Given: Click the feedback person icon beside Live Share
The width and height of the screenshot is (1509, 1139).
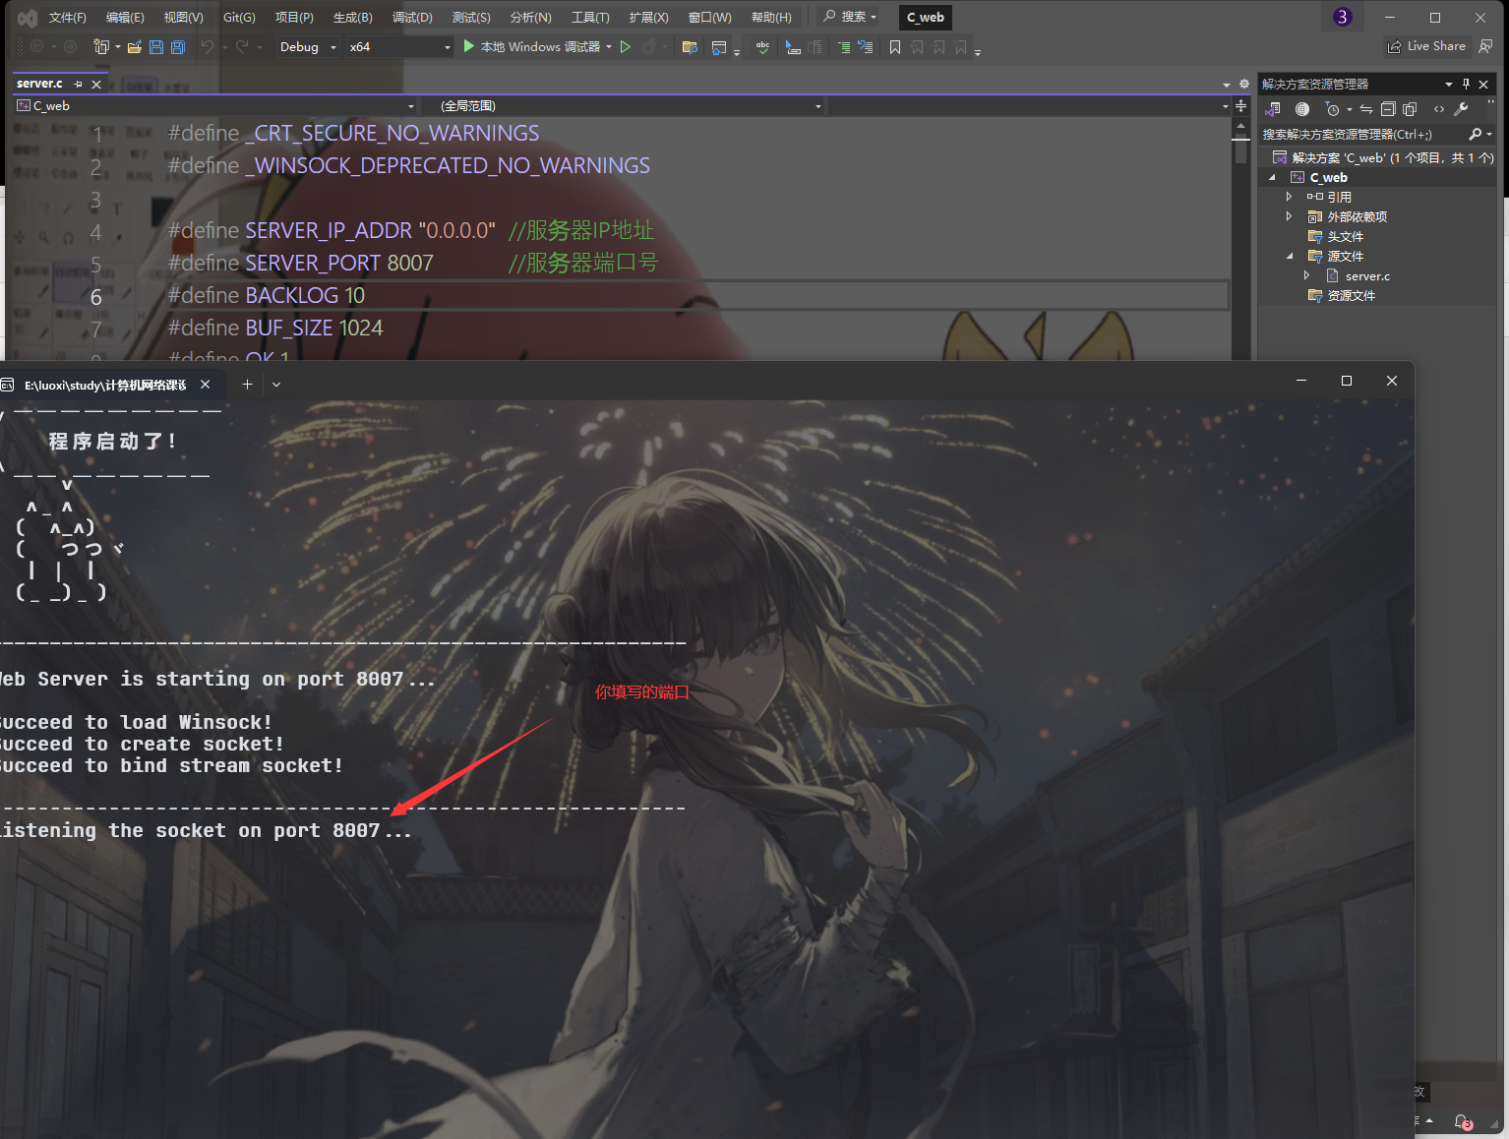Looking at the screenshot, I should click(1485, 46).
